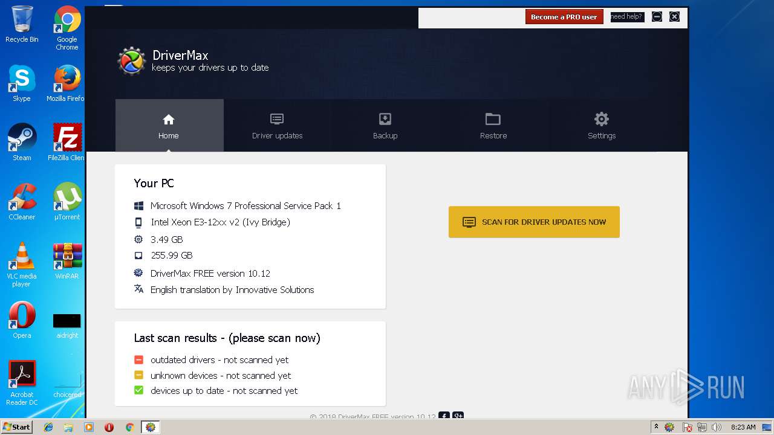774x435 pixels.
Task: Select 'Intel Xeon E3-12xx v2 (Ivy Bridge)' text
Action: 220,222
